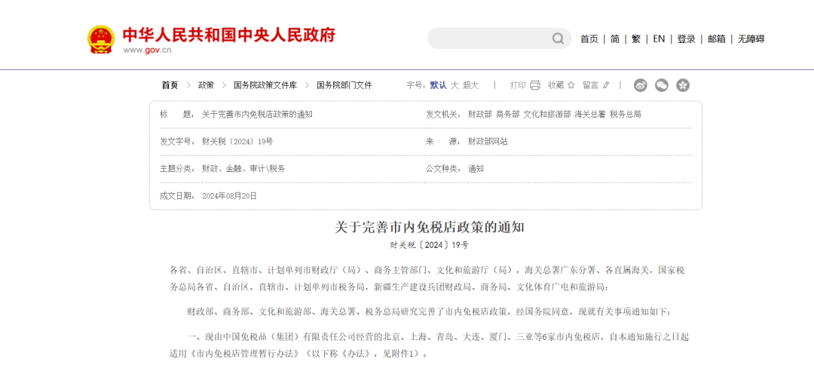Click the document number 财关税〔2024〕19号 in the table
This screenshot has width=814, height=371.
pyautogui.click(x=237, y=141)
